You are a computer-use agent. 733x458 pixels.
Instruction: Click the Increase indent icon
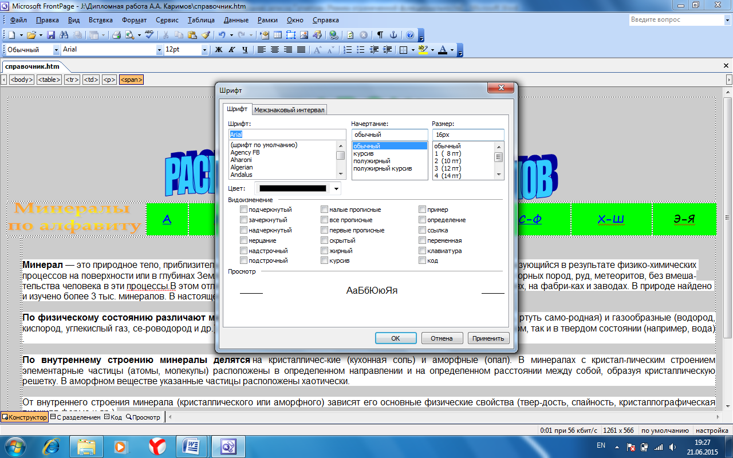click(387, 50)
